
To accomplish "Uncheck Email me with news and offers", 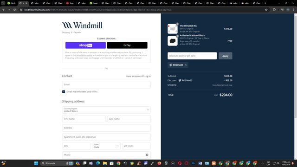I will (64, 92).
